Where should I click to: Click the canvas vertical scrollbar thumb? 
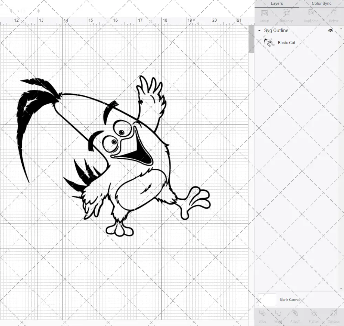251,39
